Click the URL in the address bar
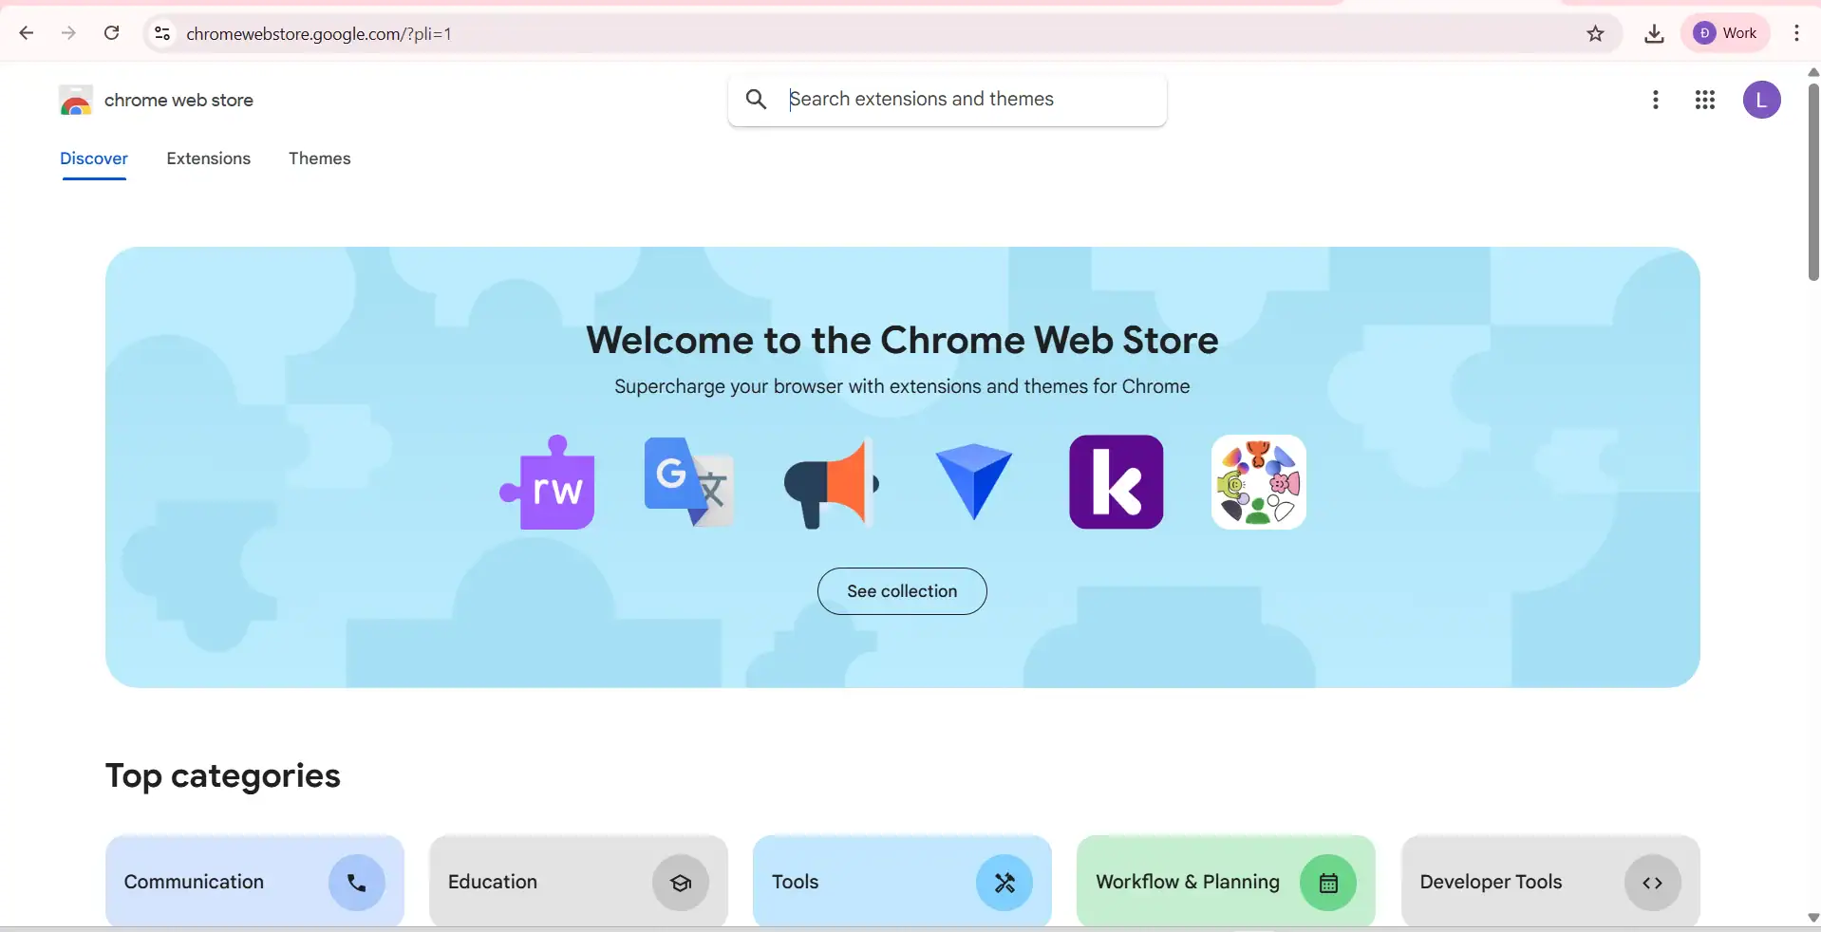 pos(319,34)
